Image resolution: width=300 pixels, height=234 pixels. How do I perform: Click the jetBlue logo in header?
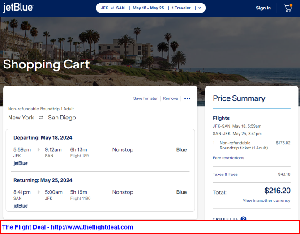[18, 8]
